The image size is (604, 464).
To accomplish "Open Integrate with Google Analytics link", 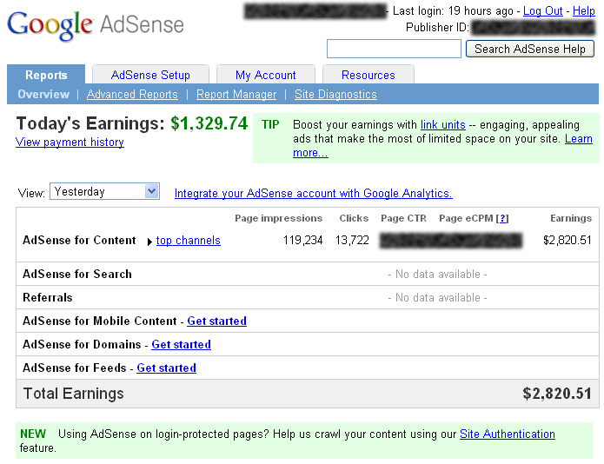I will pos(314,193).
